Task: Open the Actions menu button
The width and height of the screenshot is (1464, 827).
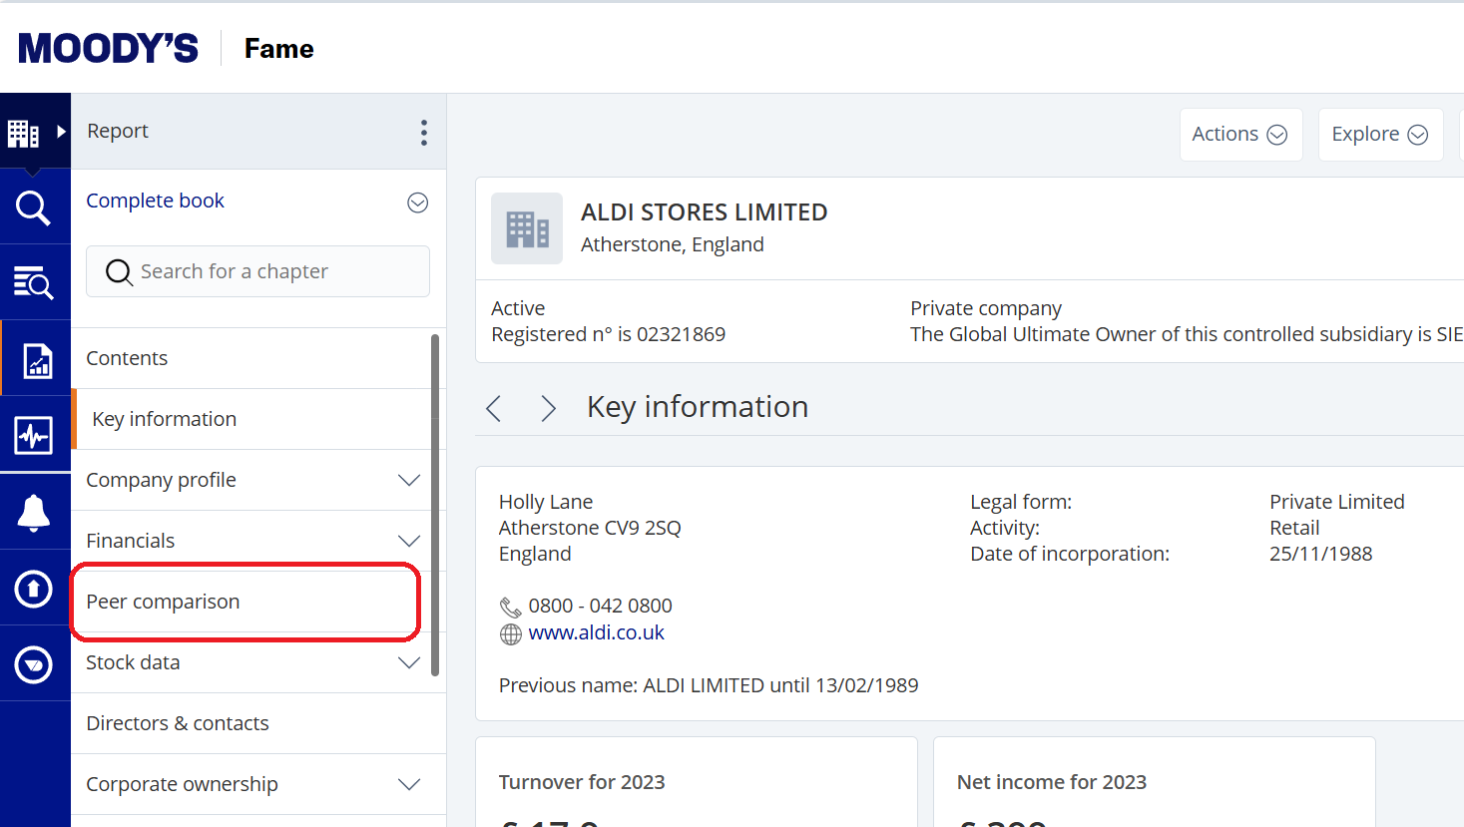Action: click(1239, 135)
